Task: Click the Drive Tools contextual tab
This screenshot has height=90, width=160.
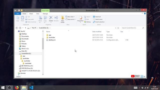Action: 45,10
